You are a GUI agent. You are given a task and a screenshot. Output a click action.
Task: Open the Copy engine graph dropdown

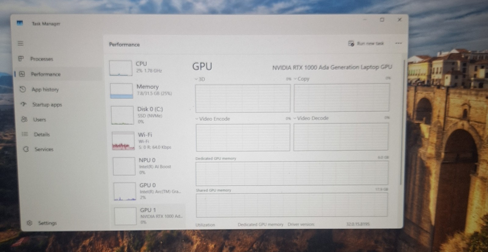(302, 79)
